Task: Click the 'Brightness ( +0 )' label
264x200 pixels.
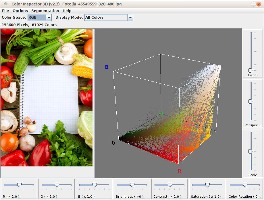Action: (130, 197)
